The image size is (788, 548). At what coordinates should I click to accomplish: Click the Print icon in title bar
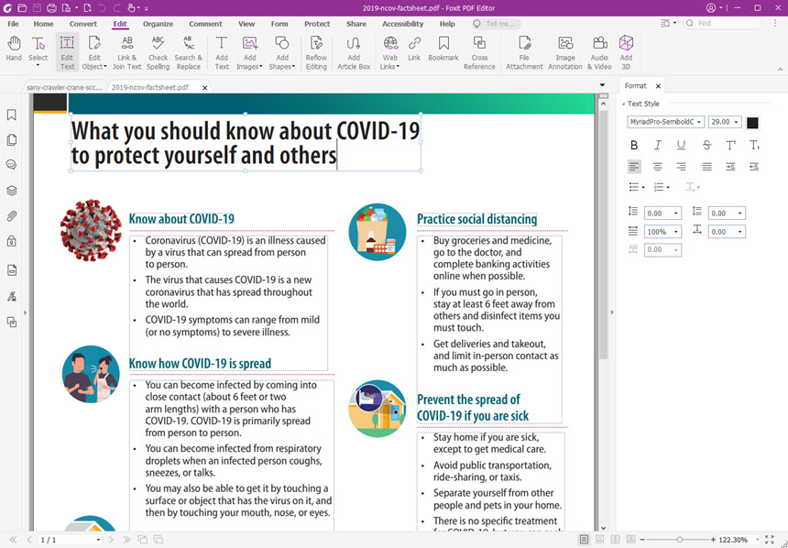coord(51,8)
